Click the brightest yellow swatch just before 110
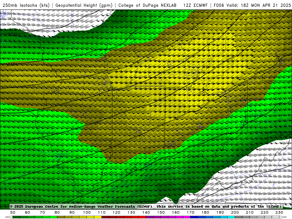292x219 pixels. 98,217
